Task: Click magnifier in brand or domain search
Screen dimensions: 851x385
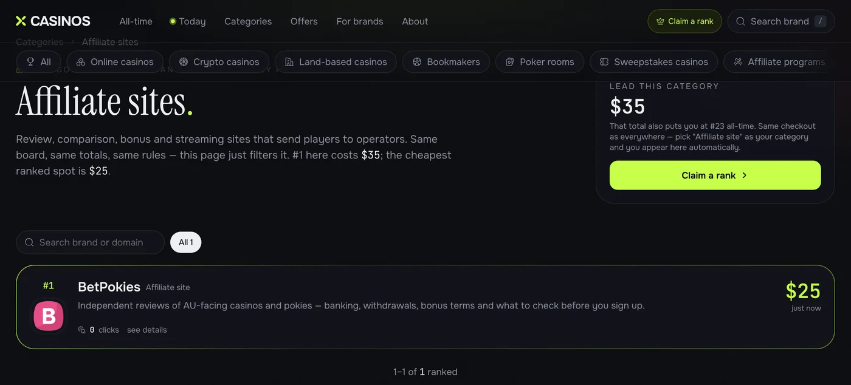Action: click(x=29, y=242)
